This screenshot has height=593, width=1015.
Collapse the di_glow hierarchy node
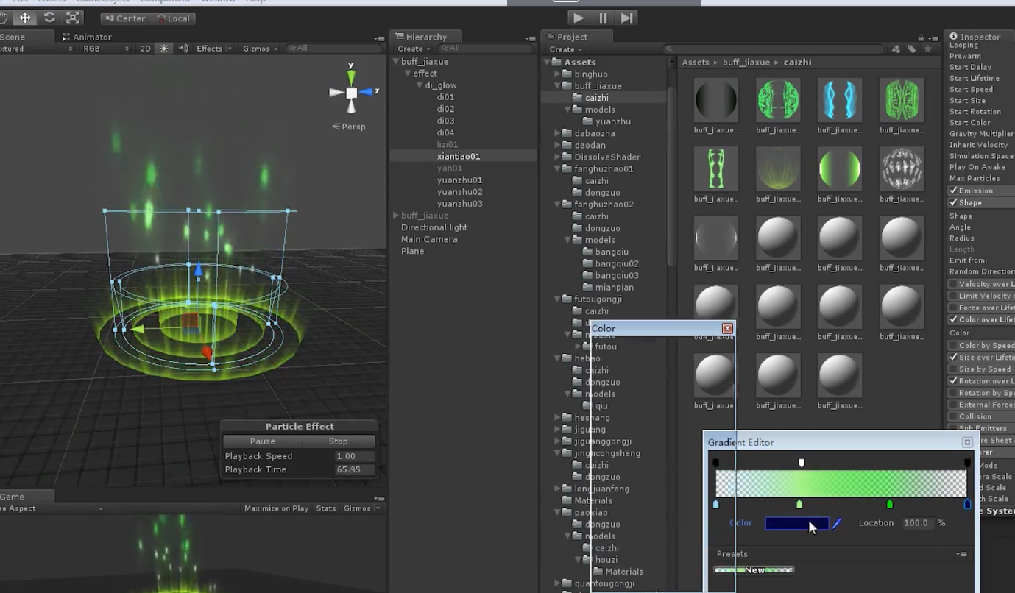pyautogui.click(x=420, y=85)
